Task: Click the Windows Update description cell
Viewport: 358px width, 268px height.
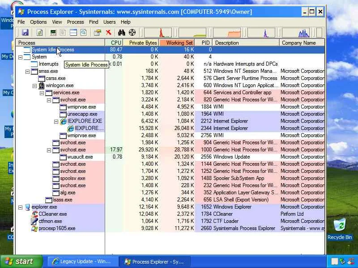Action: click(231, 157)
